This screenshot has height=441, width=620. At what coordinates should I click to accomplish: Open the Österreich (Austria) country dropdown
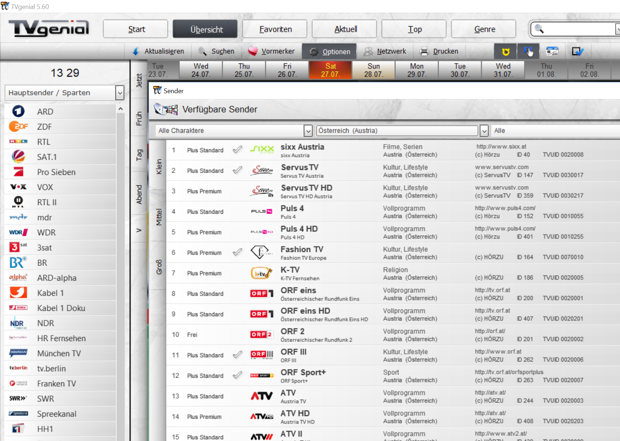(x=484, y=131)
